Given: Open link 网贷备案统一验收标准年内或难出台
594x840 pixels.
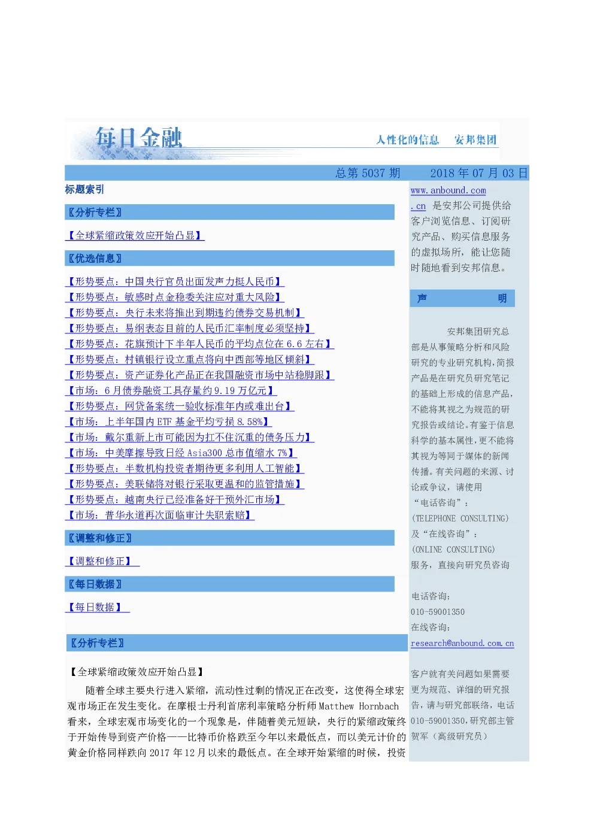Looking at the screenshot, I should coord(180,406).
